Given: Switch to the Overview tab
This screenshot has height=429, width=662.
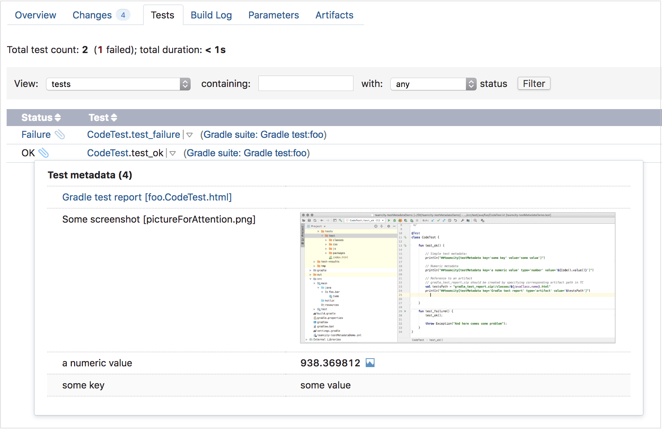Looking at the screenshot, I should 35,15.
